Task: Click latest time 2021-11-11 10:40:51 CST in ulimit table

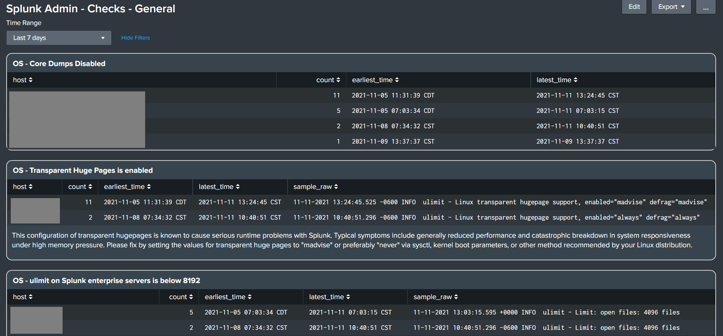Action: (351, 328)
